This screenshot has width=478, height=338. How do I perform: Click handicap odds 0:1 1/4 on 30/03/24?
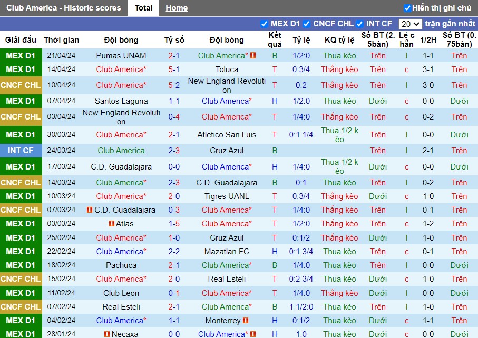click(301, 135)
